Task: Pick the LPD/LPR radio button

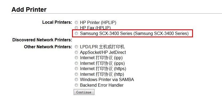Action: [x=76, y=47]
